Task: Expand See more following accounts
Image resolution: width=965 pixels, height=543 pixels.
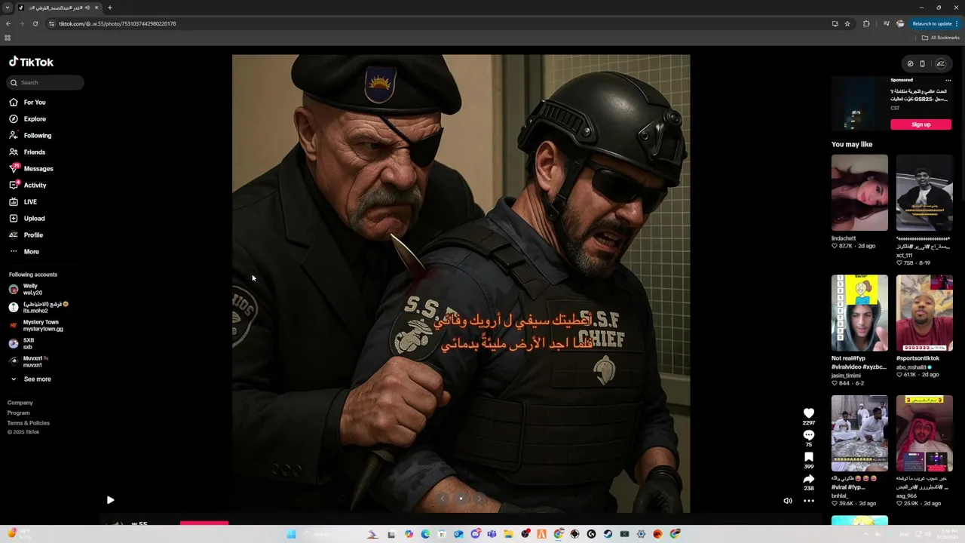Action: point(30,379)
